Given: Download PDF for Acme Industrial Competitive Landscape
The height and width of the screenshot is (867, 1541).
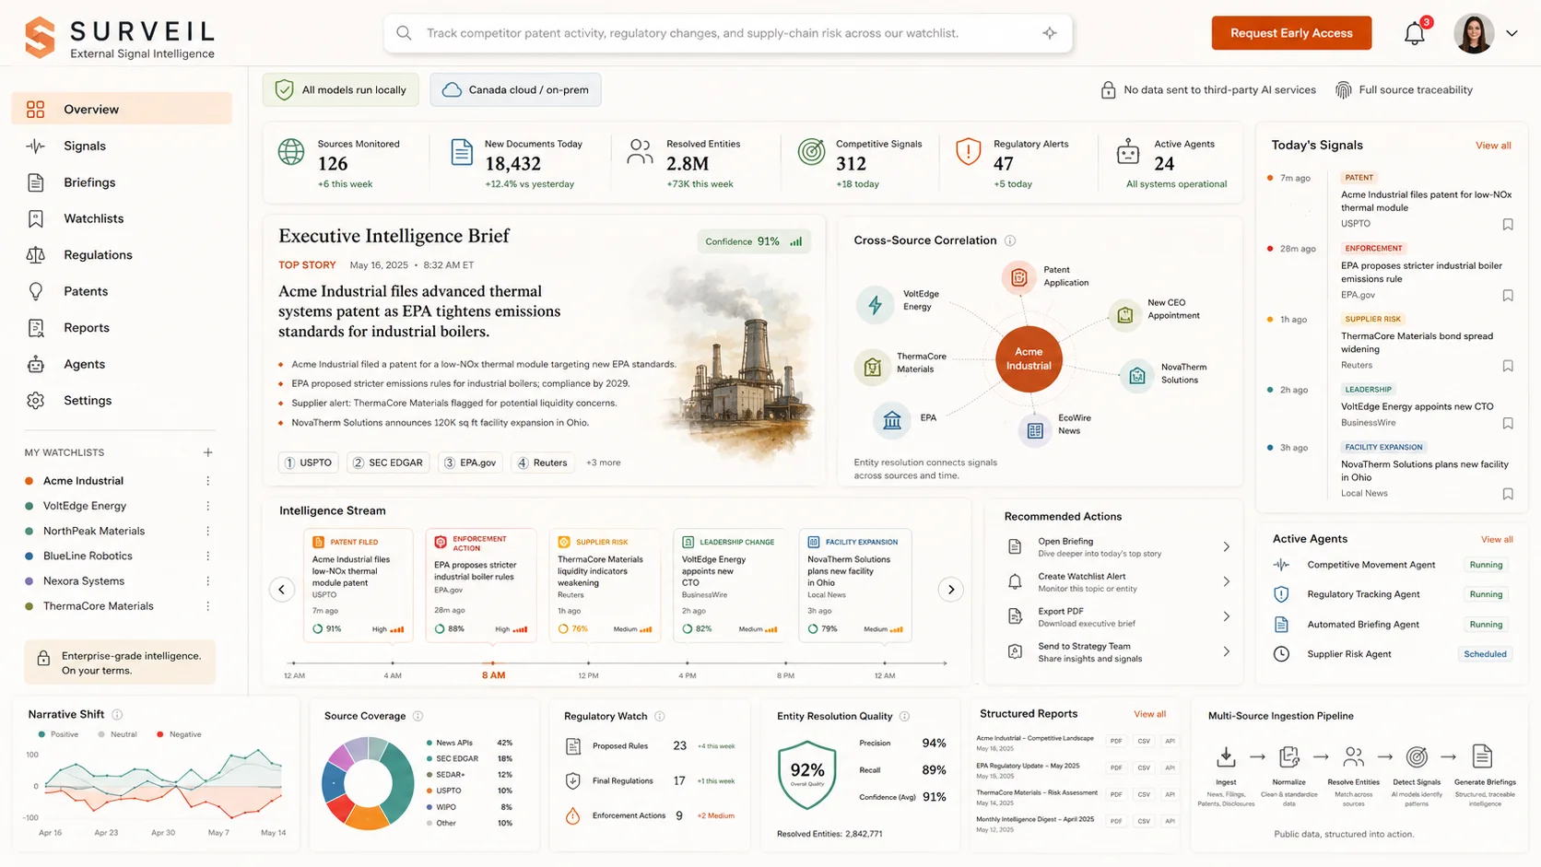Looking at the screenshot, I should (1116, 741).
